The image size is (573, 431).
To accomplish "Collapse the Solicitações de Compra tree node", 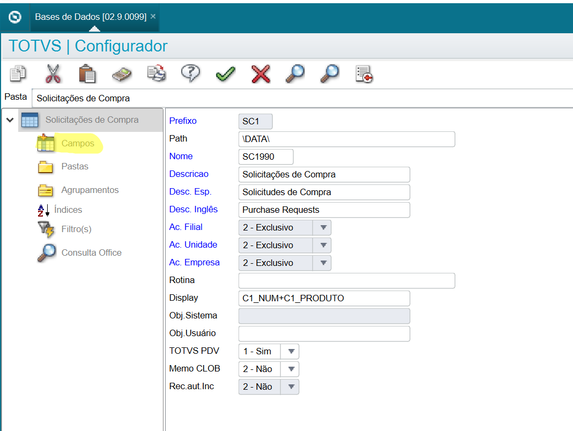I will 10,120.
